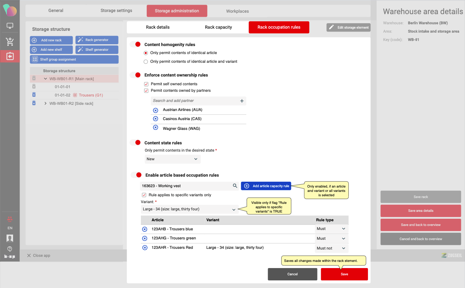Expand the WB-WB01-R2 [Side rack] node
The image size is (465, 288).
45,104
